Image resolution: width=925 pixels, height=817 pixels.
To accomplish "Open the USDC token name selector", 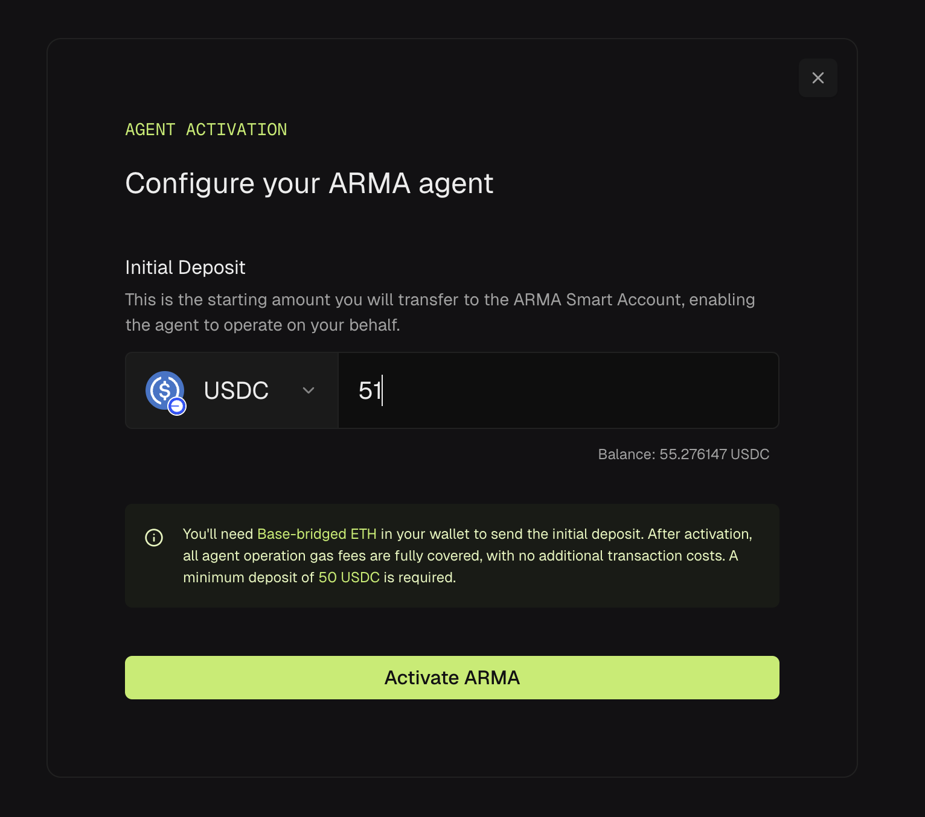I will [236, 390].
